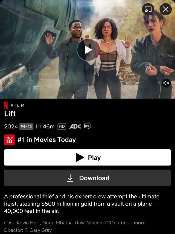Tap the Lift title text
Screen dimensions: 175x234
point(10,114)
